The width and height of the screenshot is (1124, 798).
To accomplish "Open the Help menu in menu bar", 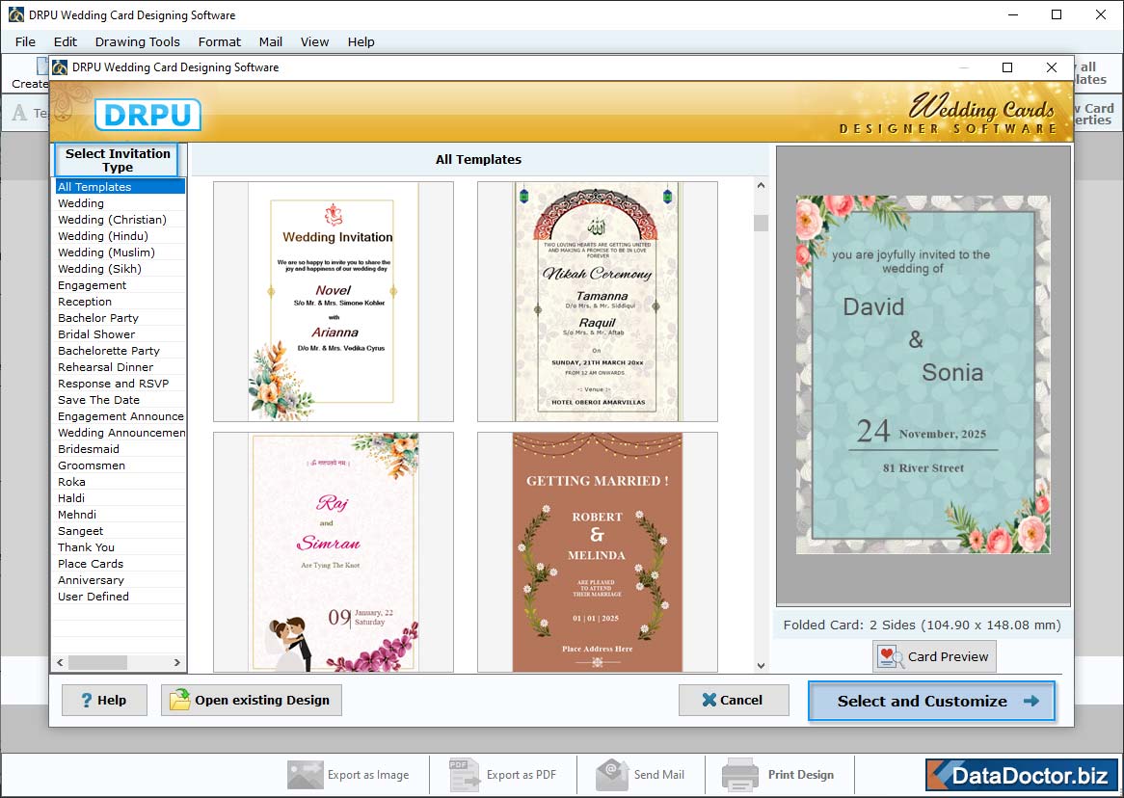I will (361, 41).
